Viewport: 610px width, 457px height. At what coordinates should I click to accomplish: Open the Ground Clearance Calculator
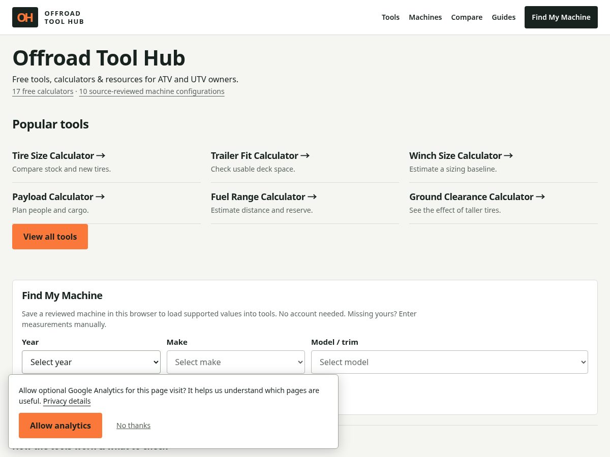(477, 197)
